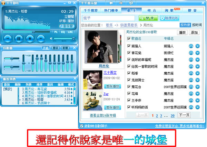Open the 查看全部24张专辑 link
This screenshot has width=207, height=147.
click(103, 116)
